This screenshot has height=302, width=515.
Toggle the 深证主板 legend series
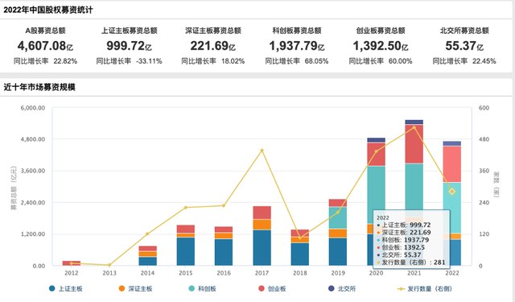[x=135, y=288]
